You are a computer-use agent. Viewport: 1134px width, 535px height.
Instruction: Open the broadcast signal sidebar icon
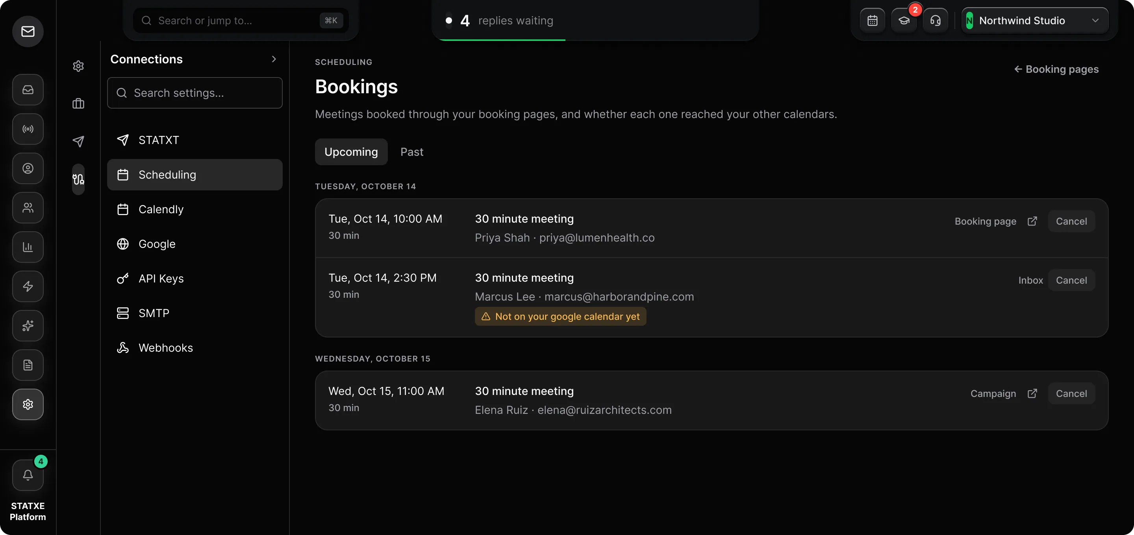28,129
